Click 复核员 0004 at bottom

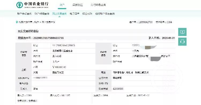[100, 95]
